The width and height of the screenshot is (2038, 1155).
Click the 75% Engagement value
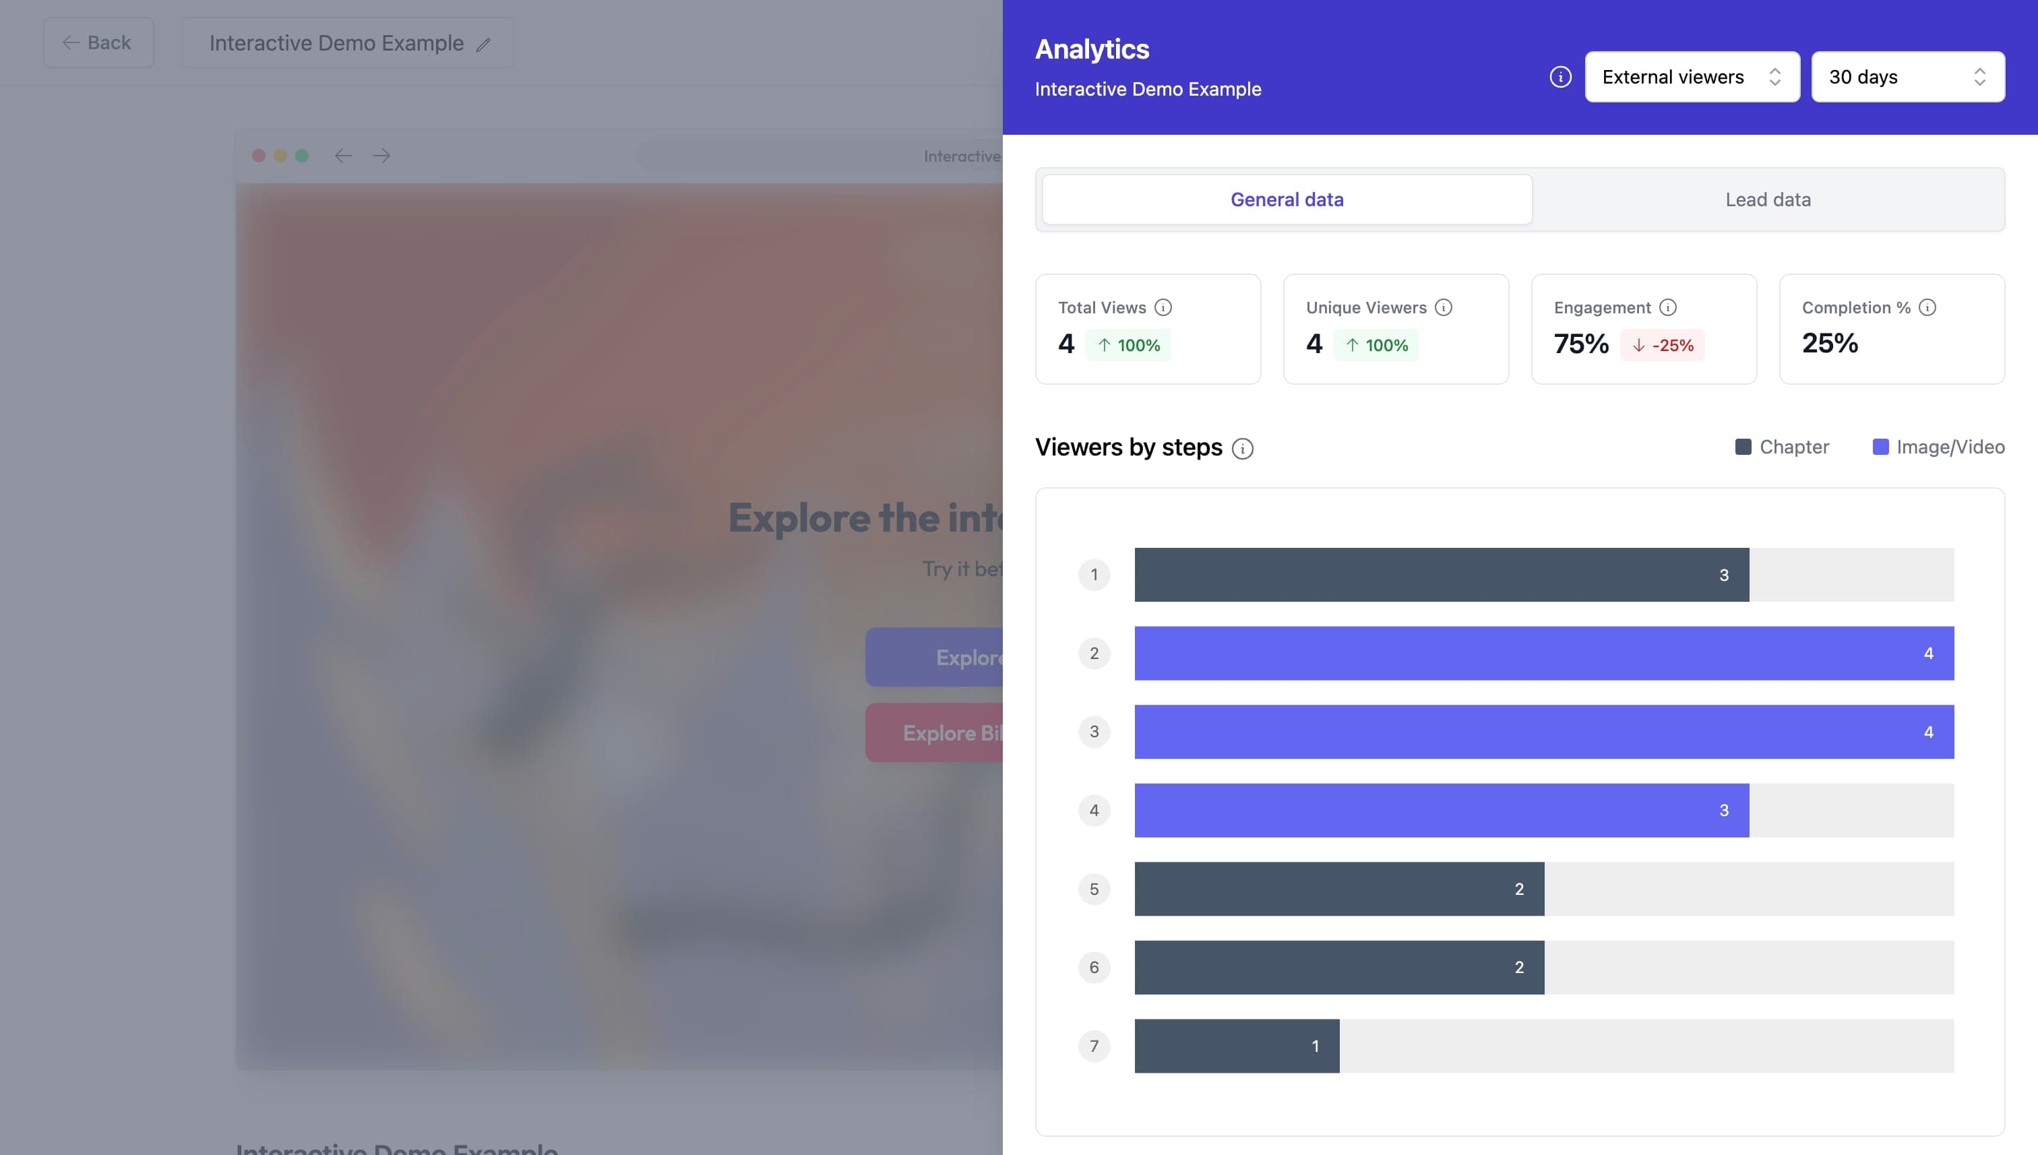(1581, 344)
